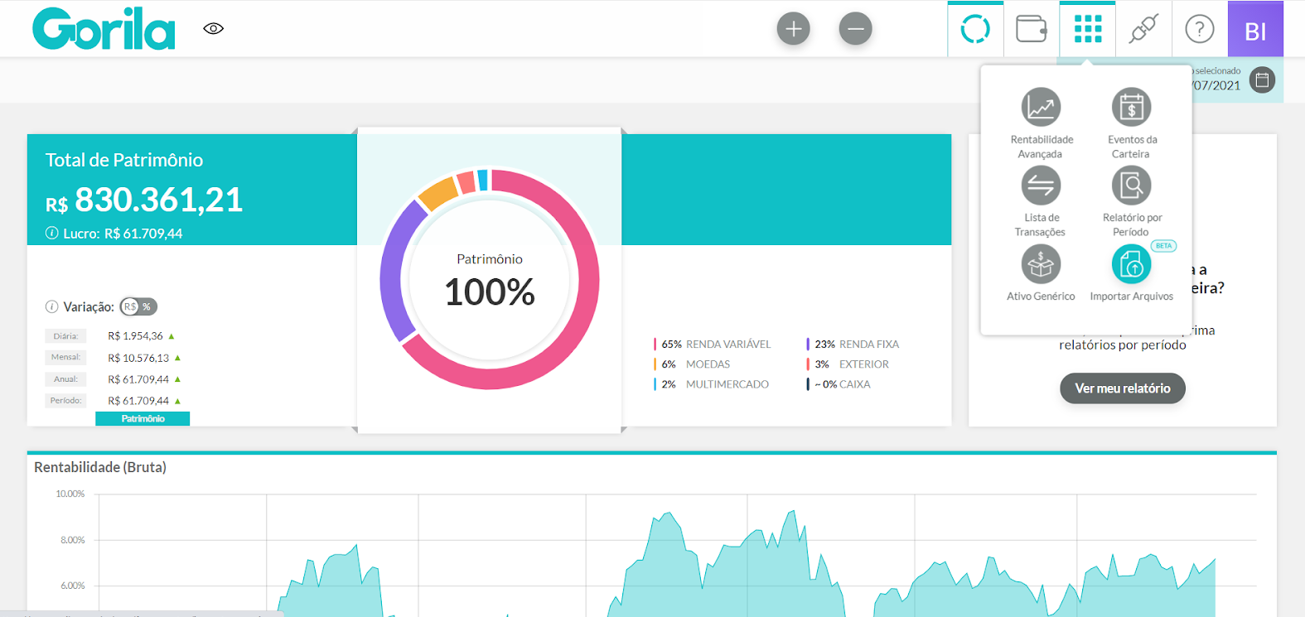Viewport: 1305px width, 617px height.
Task: Open the BI user profile avatar
Action: (1255, 29)
